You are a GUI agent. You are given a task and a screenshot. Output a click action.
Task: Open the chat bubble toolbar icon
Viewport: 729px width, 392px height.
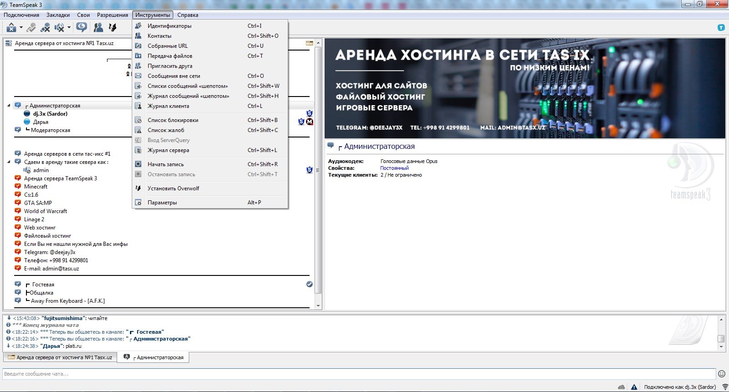(x=82, y=27)
